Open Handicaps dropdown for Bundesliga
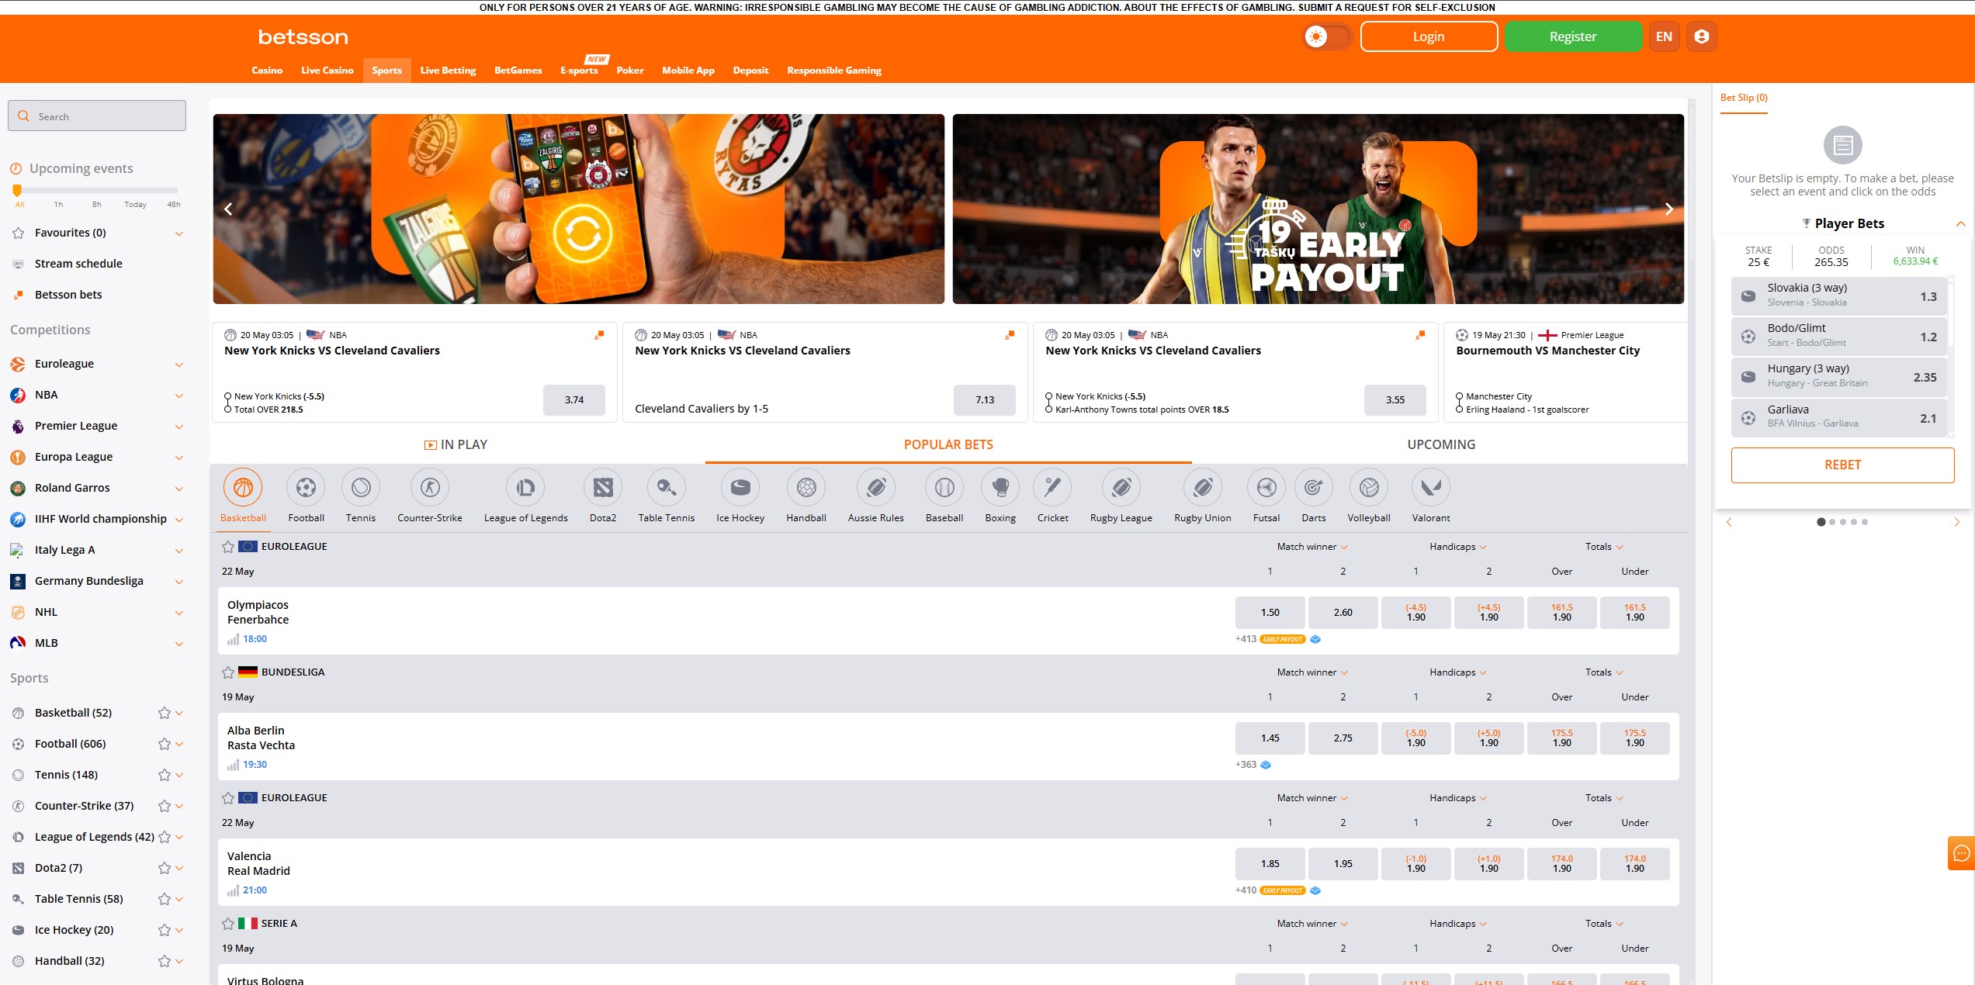The height and width of the screenshot is (985, 1975). [1458, 672]
